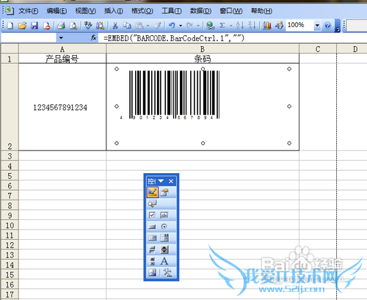Select the Scroll Bar control tool
The image size is (367, 300).
point(152,261)
